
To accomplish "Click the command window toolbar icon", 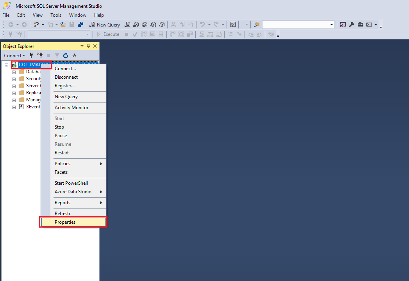I will click(369, 25).
